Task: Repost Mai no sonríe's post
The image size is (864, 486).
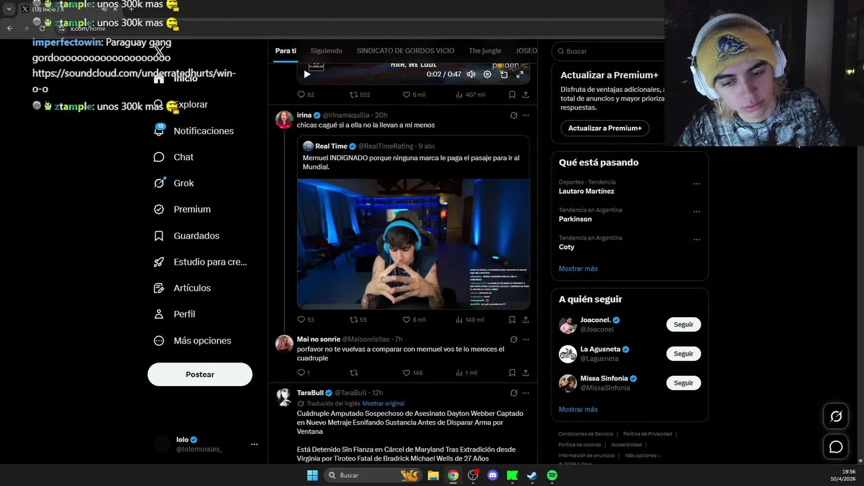Action: (x=354, y=373)
